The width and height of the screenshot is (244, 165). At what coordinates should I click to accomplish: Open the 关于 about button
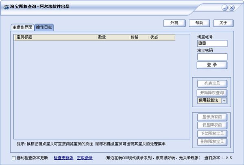(223, 23)
